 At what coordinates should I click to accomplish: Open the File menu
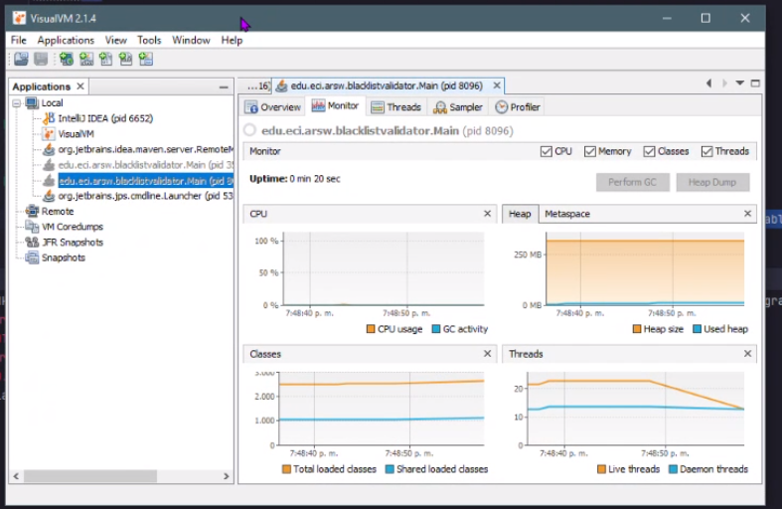tap(19, 40)
